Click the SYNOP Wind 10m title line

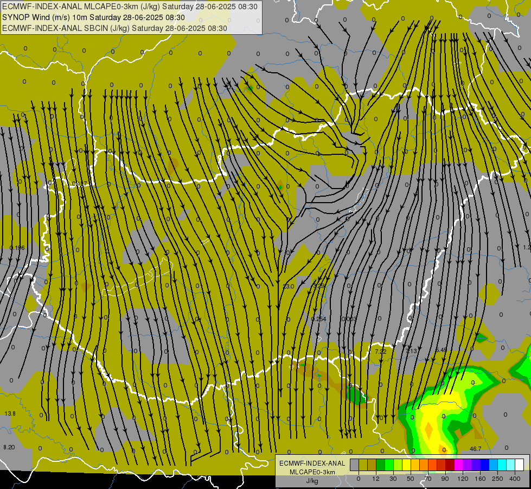[x=93, y=17]
